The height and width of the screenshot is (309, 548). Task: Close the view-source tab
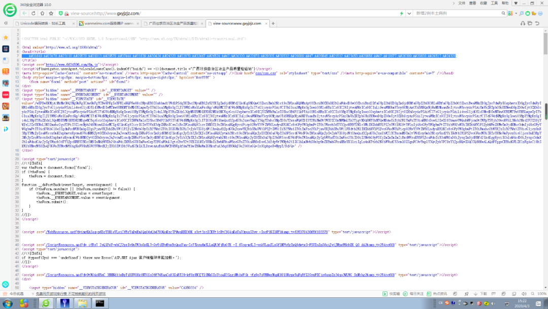[x=266, y=23]
